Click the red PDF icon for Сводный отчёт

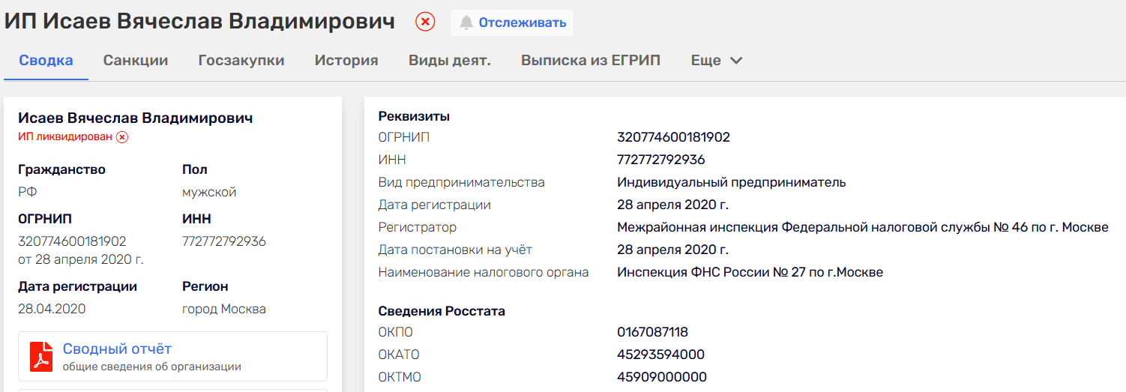[x=41, y=357]
